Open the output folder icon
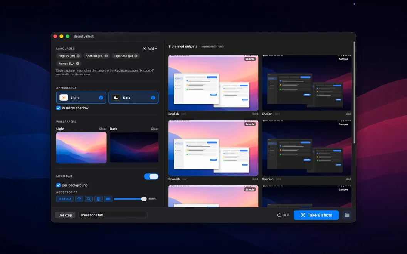This screenshot has width=407, height=254. 347,215
